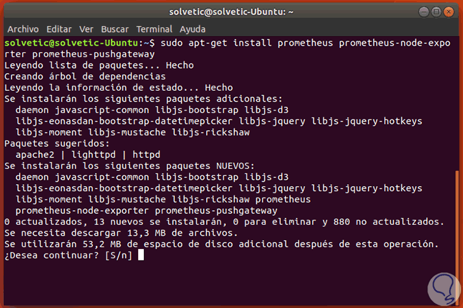Open the Archivo menu
The height and width of the screenshot is (308, 463).
23,29
